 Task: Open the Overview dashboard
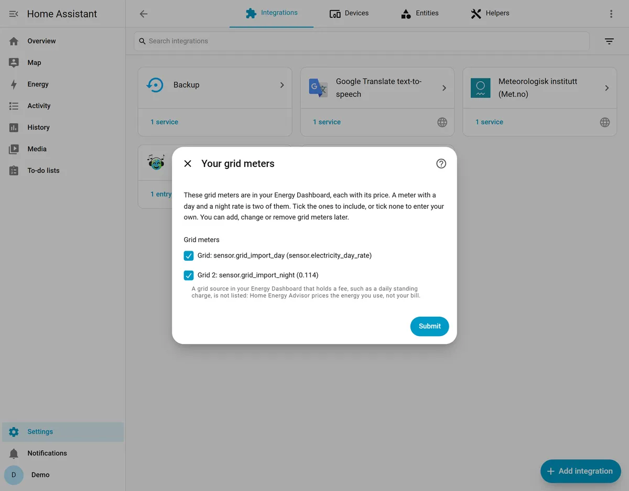(x=63, y=41)
